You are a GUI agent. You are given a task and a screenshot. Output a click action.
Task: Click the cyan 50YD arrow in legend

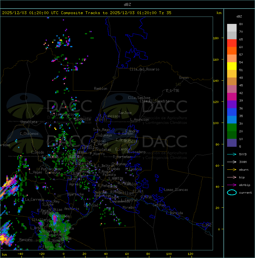click(232, 154)
